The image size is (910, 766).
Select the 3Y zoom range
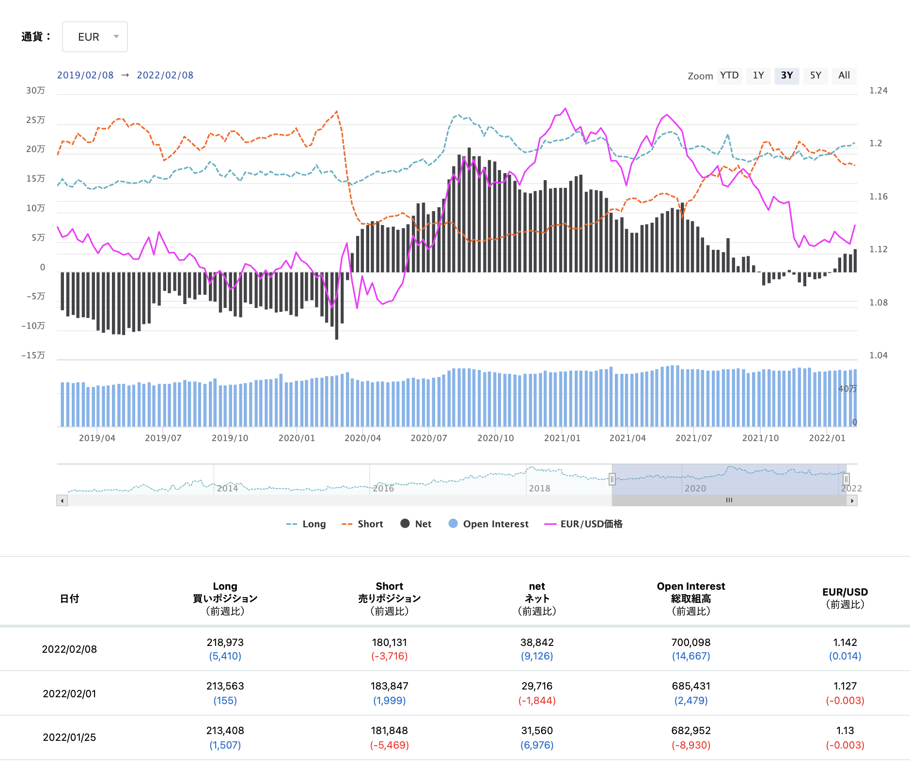click(x=787, y=76)
